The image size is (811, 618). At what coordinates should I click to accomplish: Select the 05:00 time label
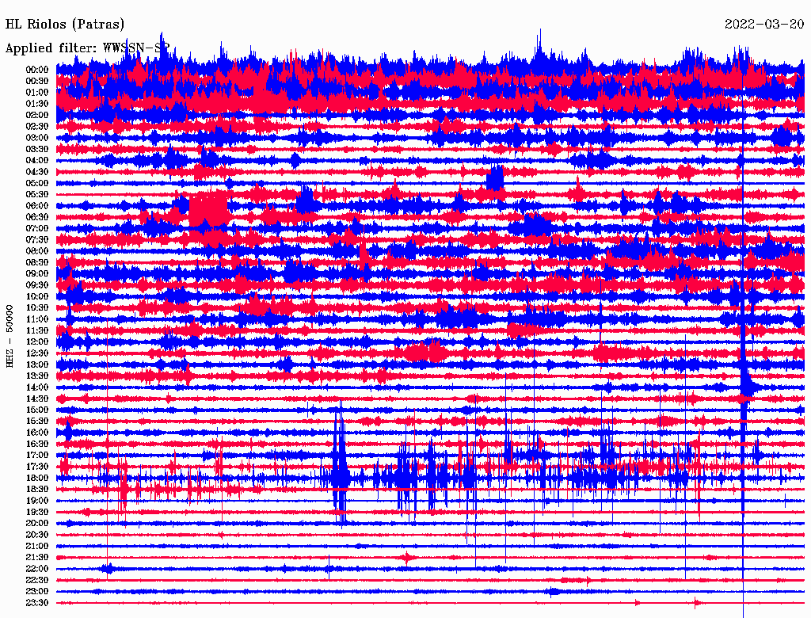coord(37,183)
